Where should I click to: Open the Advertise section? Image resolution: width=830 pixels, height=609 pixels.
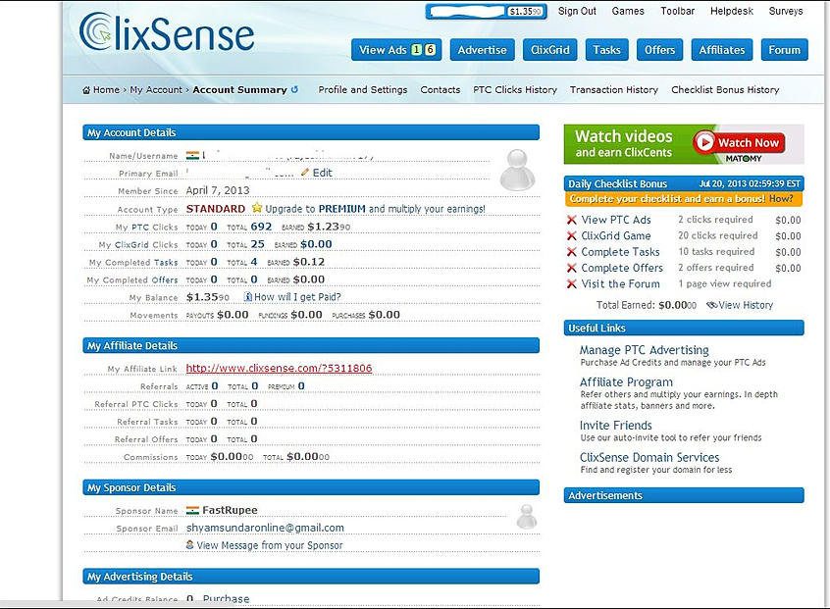(483, 50)
